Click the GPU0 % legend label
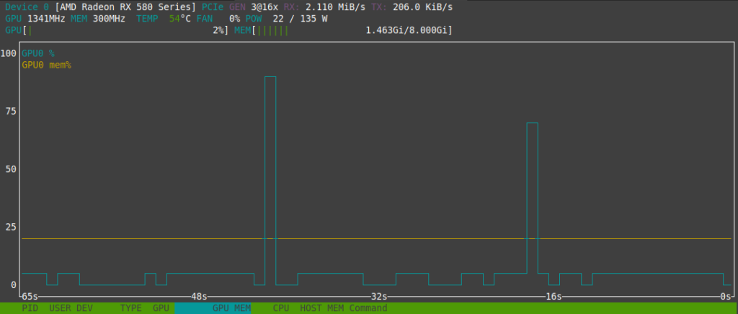Image resolution: width=738 pixels, height=314 pixels. pyautogui.click(x=37, y=53)
